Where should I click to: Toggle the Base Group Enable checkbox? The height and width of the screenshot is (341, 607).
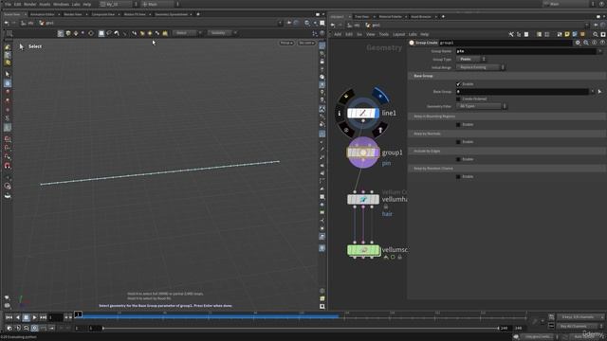coord(458,84)
